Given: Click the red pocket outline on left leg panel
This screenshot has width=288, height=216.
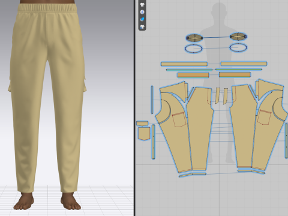Looking at the screenshot, I should point(179,119).
